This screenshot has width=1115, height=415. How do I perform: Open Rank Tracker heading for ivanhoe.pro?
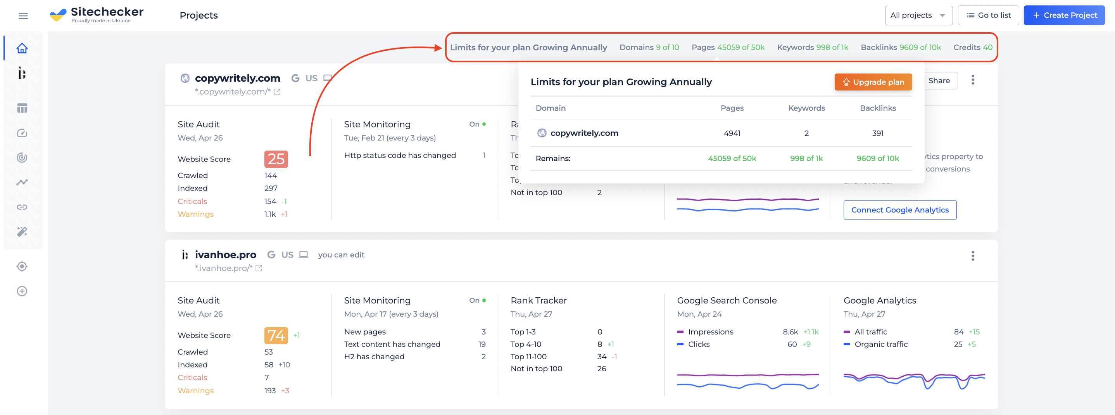pyautogui.click(x=539, y=300)
